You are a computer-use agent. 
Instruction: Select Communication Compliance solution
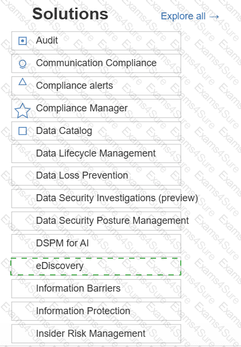(x=96, y=63)
